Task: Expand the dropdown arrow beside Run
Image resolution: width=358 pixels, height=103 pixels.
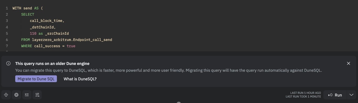Action: click(351, 95)
